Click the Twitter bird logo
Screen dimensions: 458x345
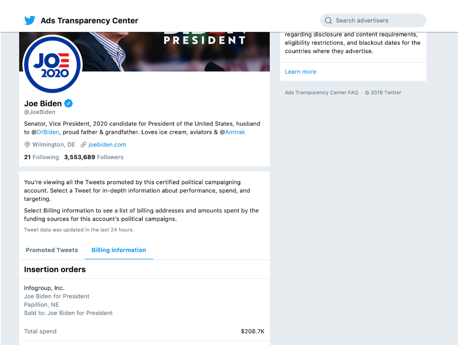(30, 21)
